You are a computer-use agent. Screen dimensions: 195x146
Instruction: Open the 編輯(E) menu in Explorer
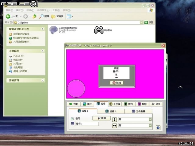pyautogui.click(x=20, y=10)
